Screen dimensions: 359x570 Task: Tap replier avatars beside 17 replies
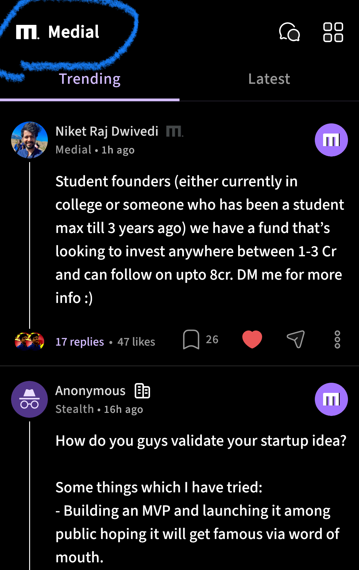(x=29, y=341)
